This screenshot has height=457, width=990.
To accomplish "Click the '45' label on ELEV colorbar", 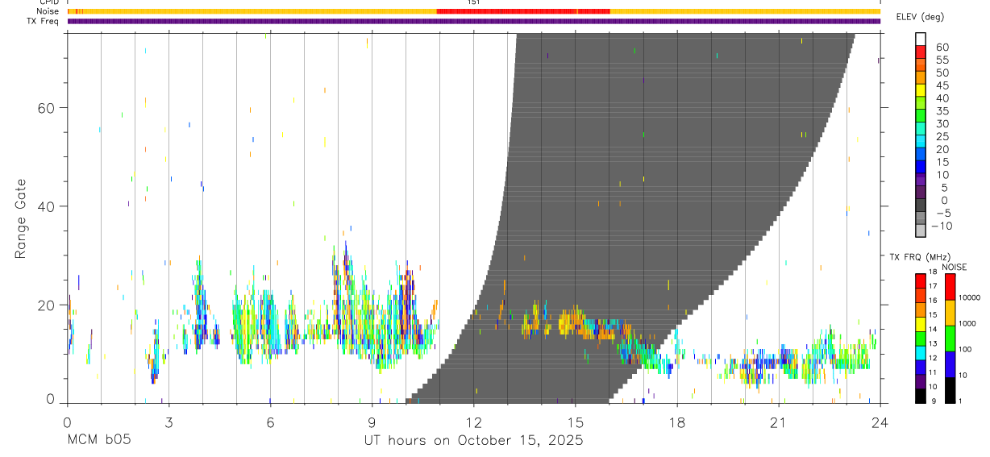I will 942,85.
